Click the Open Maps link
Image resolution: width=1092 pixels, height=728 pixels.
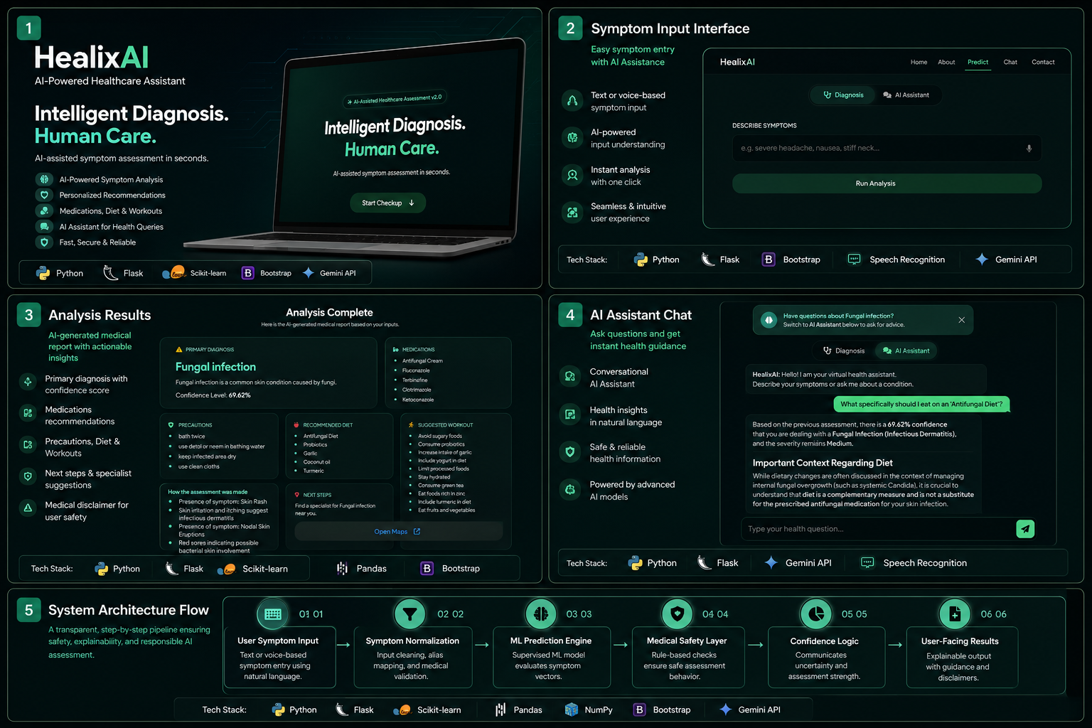click(397, 531)
